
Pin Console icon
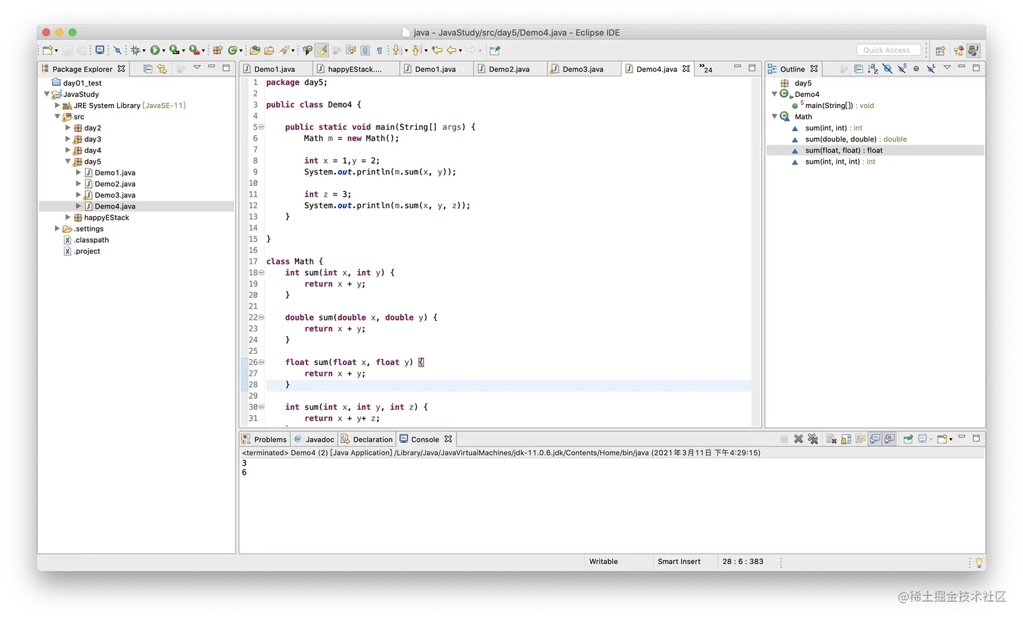(x=908, y=439)
